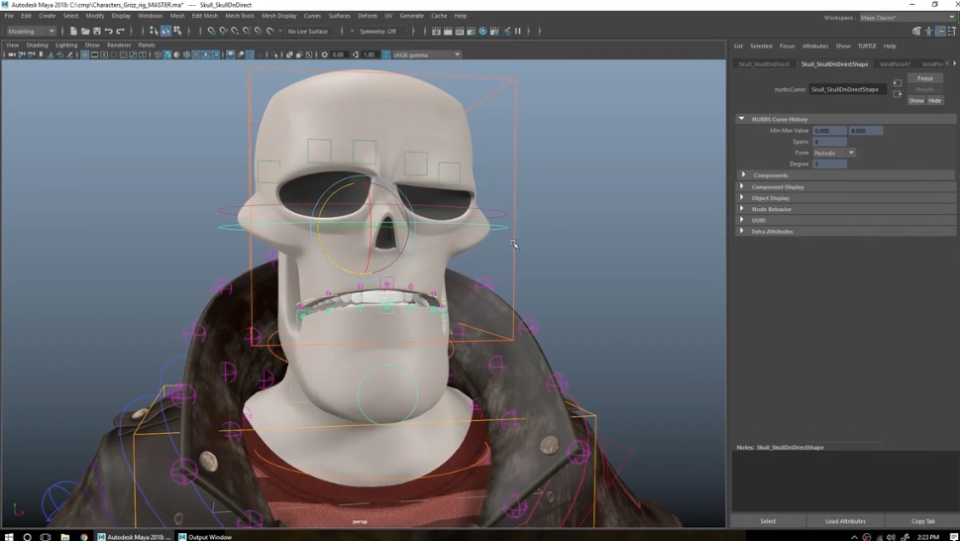The image size is (960, 541).
Task: Select by hierarchy mode icon
Action: pyautogui.click(x=154, y=31)
